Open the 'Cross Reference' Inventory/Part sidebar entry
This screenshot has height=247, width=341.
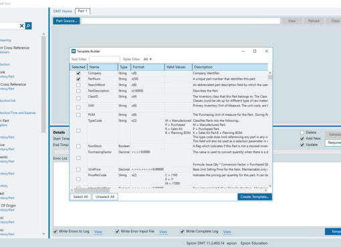click(x=13, y=86)
